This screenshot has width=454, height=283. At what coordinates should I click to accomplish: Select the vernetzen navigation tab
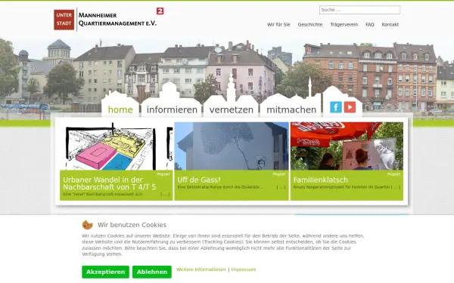pyautogui.click(x=231, y=109)
